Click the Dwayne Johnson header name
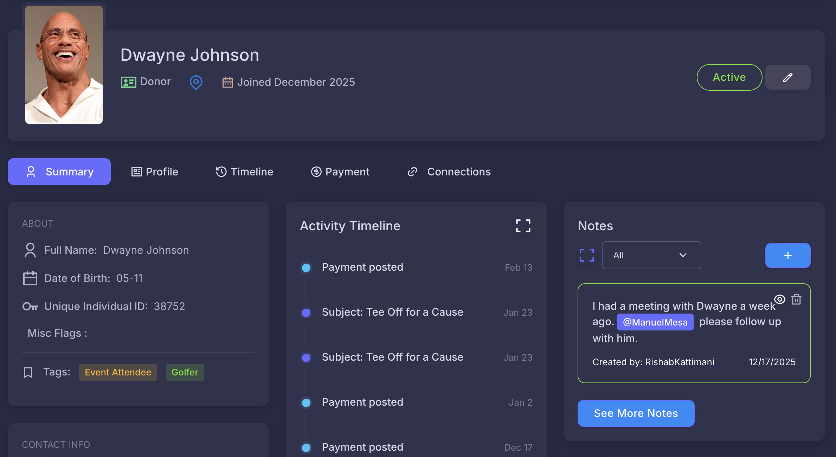 click(x=190, y=55)
